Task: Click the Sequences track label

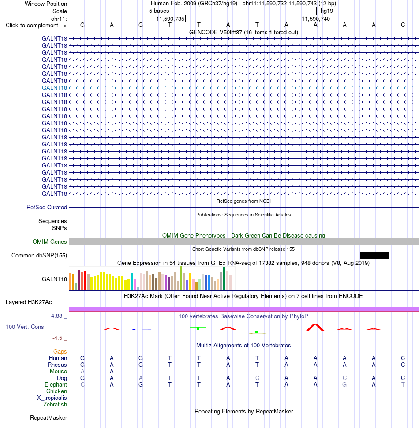Action: (x=52, y=221)
